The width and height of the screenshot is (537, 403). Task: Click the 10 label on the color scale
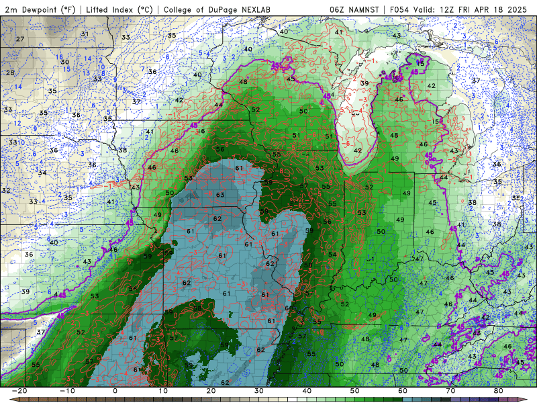tap(163, 391)
